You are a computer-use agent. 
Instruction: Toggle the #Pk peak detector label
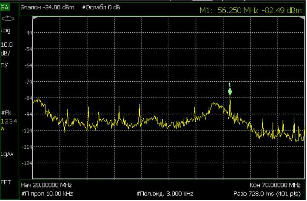click(x=6, y=114)
